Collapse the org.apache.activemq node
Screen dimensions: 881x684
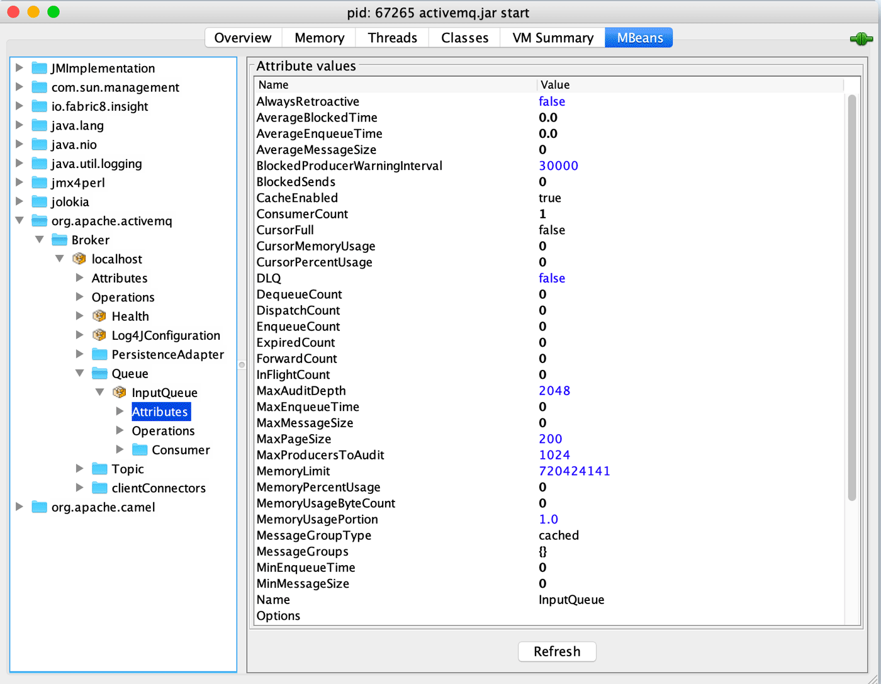tap(20, 221)
